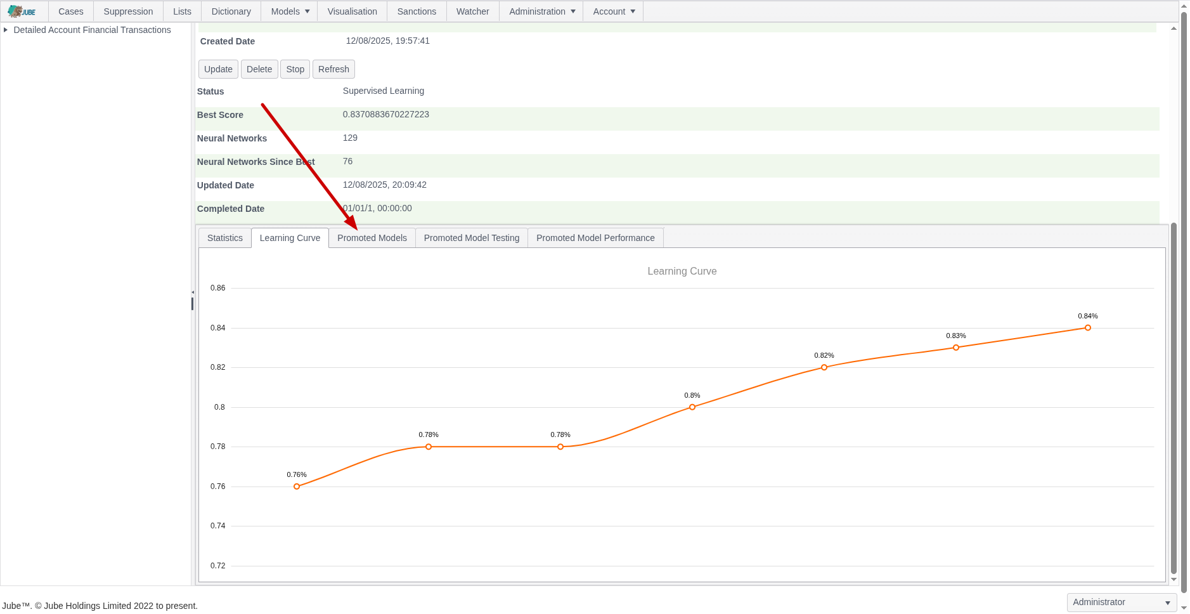Open the Promoted Model Performance tab
The width and height of the screenshot is (1190, 614).
(x=595, y=238)
